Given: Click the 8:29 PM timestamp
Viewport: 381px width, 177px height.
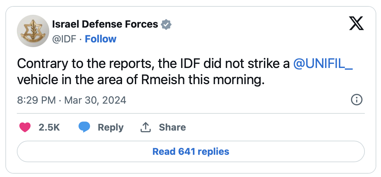Looking at the screenshot, I should point(36,100).
